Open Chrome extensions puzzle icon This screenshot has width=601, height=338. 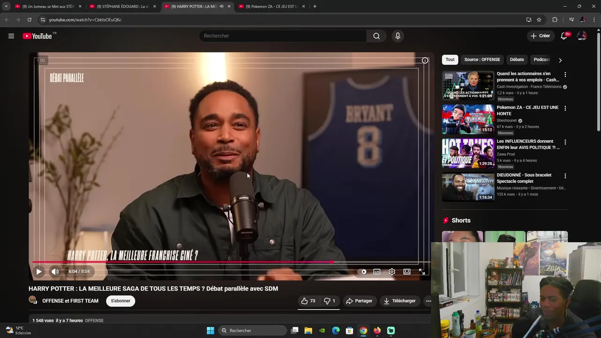(555, 20)
